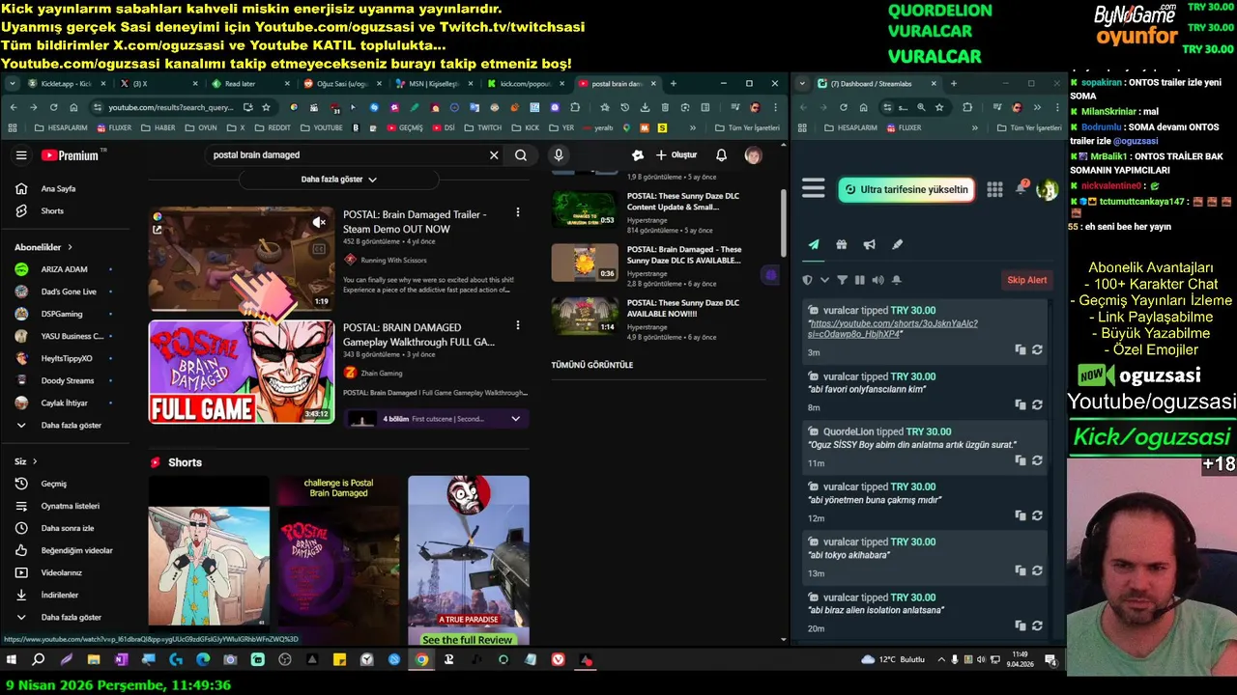Viewport: 1237px width, 695px height.
Task: Click the YouTube Premium logo
Action: 71,154
